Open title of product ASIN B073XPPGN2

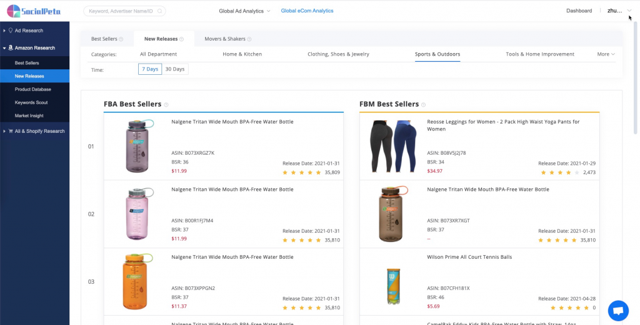coord(232,257)
